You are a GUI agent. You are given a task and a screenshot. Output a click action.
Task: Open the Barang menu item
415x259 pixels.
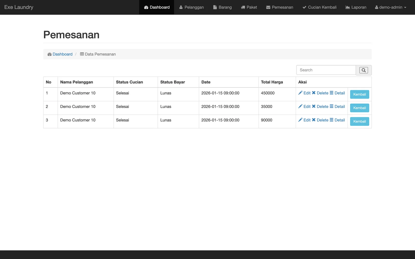click(x=222, y=7)
